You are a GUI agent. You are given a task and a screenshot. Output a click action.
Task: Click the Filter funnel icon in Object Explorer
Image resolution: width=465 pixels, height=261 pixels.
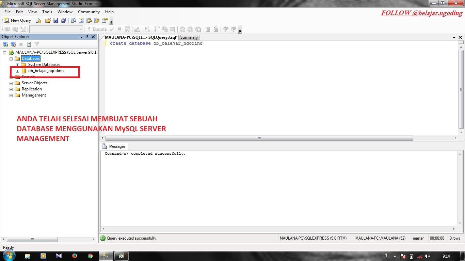(37, 44)
